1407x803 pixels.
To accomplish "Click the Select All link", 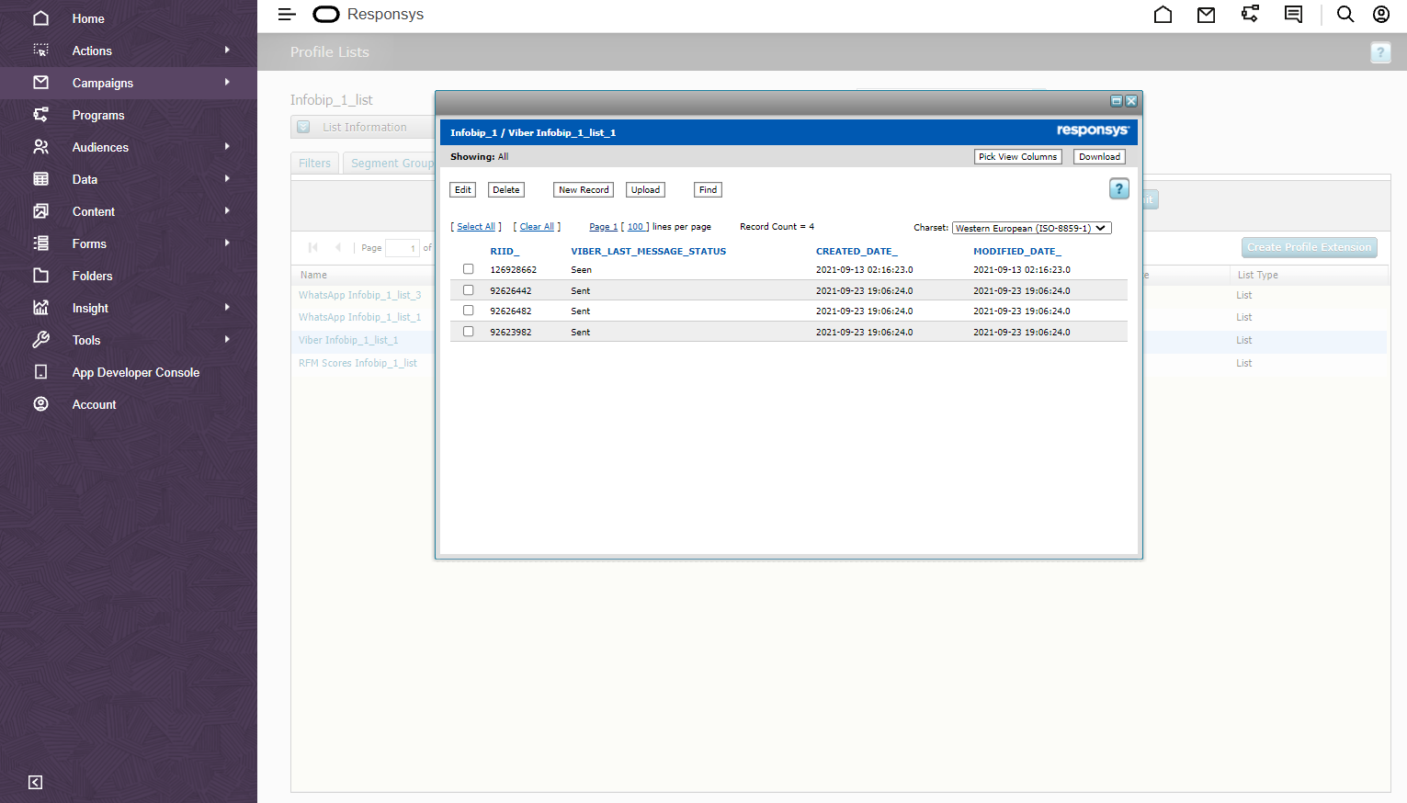I will click(476, 227).
